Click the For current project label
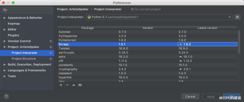This screenshot has height=102, width=244. click(x=146, y=9)
